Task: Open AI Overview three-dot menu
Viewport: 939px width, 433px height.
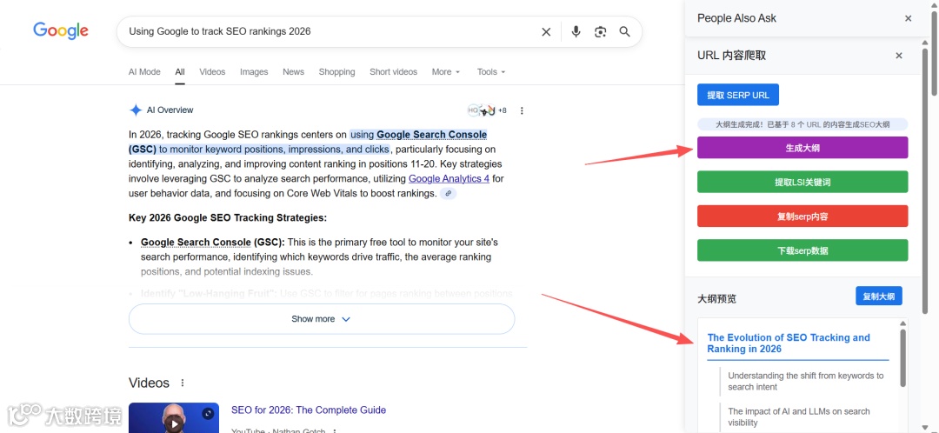Action: [x=522, y=110]
